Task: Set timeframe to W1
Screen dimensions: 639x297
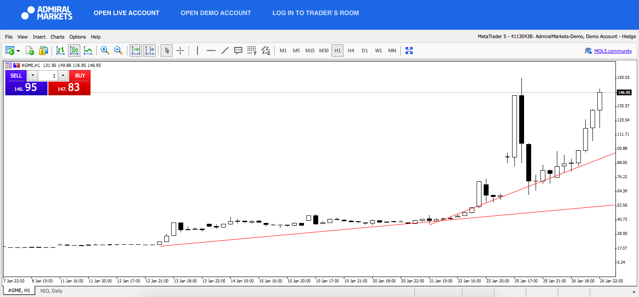Action: click(379, 51)
